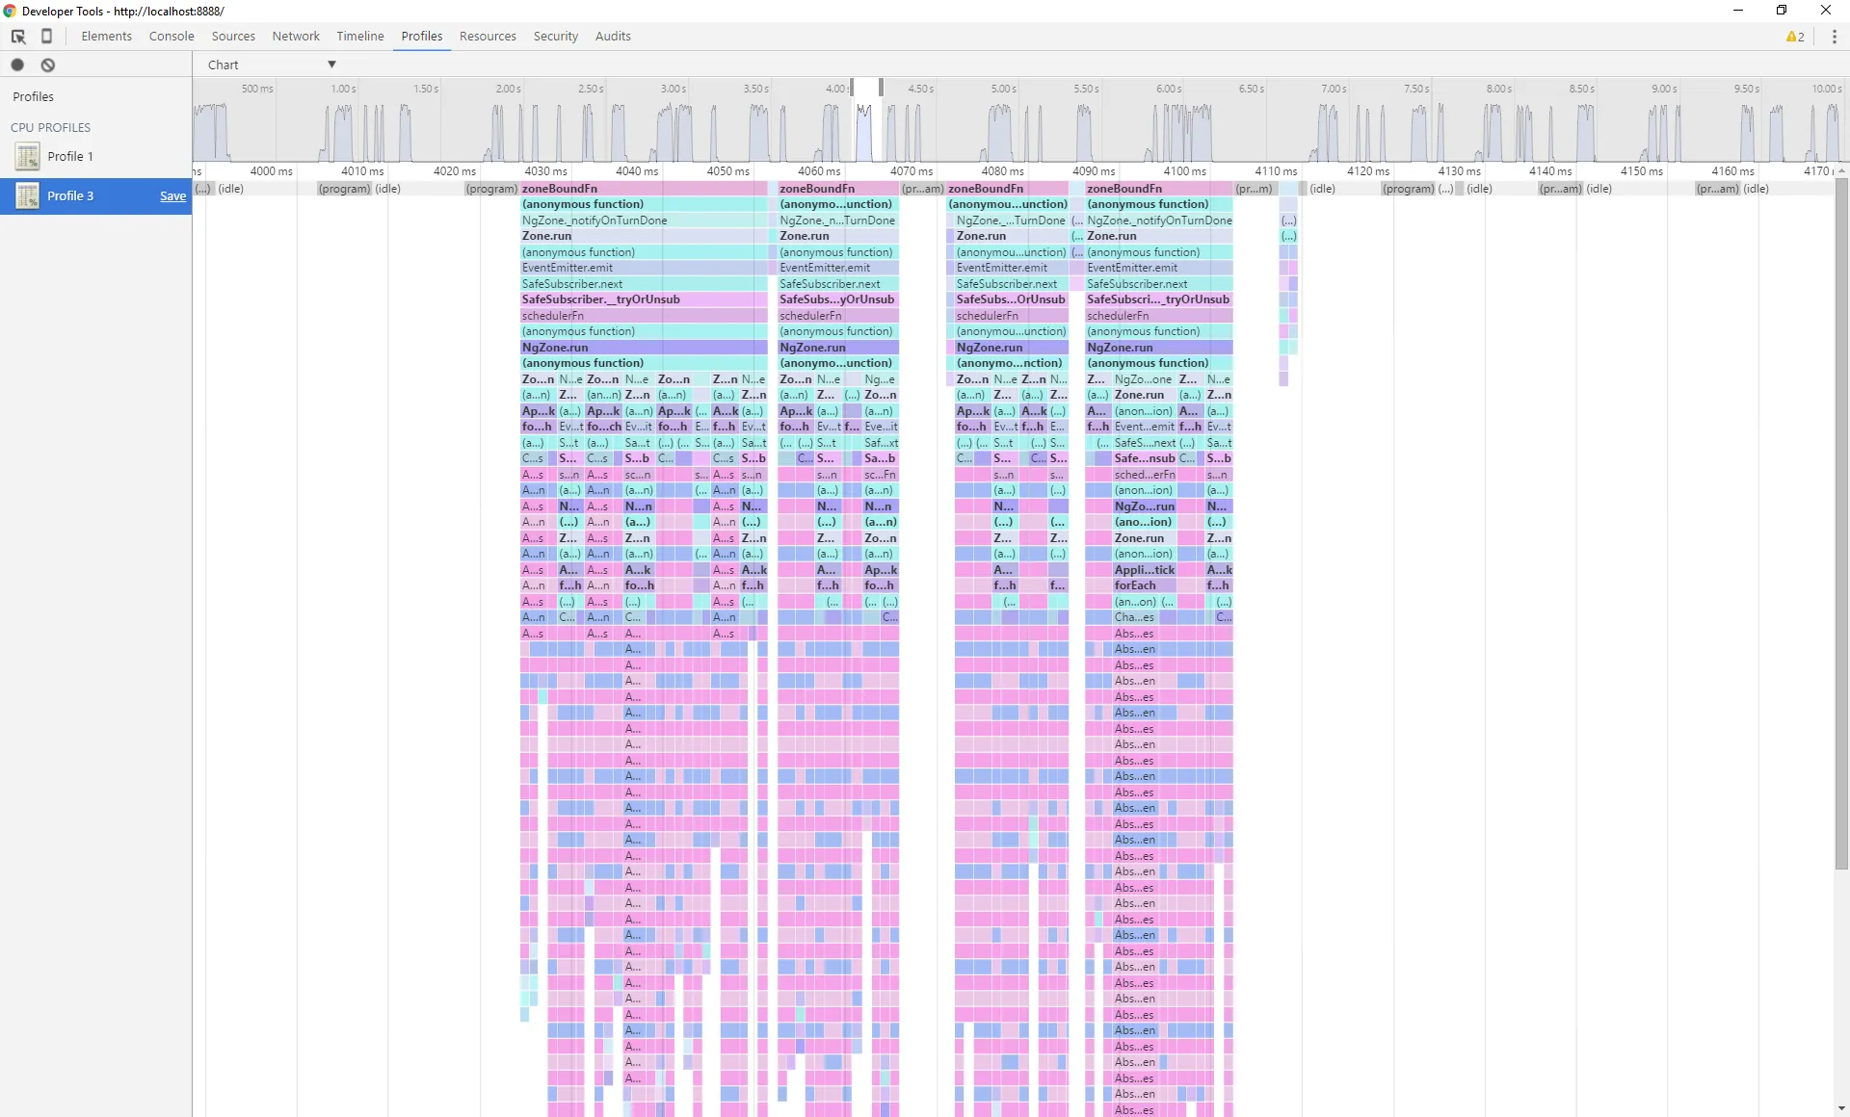1850x1117 pixels.
Task: Select Profile 1 icon in sidebar
Action: 27,156
